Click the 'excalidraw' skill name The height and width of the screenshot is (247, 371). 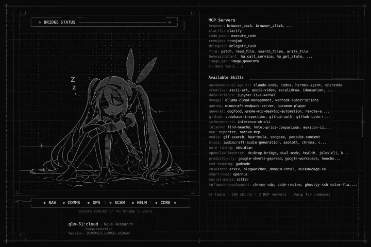(289, 90)
